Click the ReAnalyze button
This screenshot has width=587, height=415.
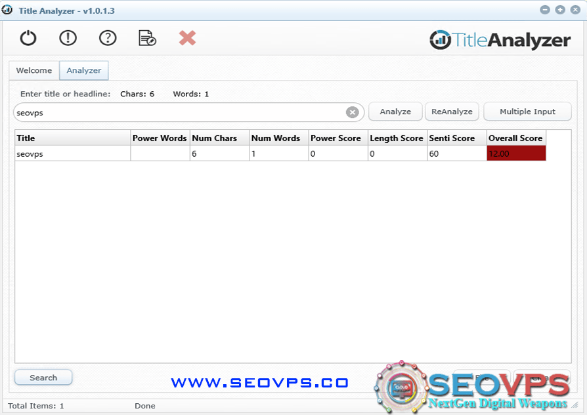pos(452,111)
